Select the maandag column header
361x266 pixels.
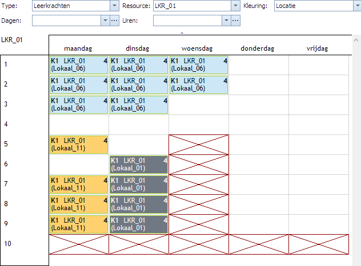pos(78,48)
